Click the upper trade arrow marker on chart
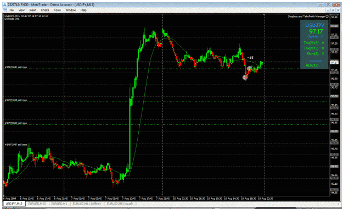The height and width of the screenshot is (209, 343). (249, 69)
